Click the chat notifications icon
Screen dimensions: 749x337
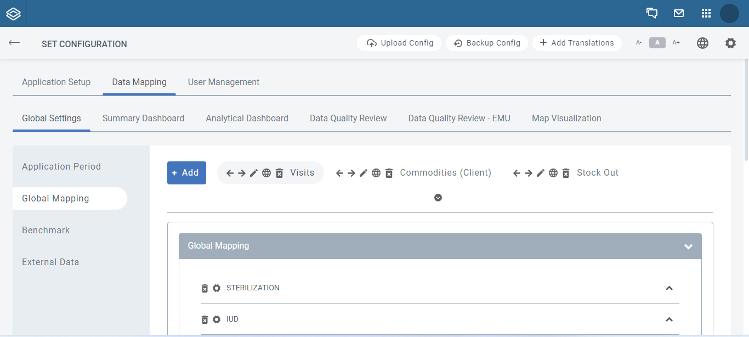click(x=652, y=13)
